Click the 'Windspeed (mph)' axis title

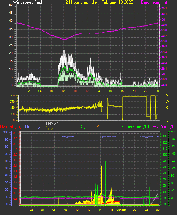(x=29, y=2)
